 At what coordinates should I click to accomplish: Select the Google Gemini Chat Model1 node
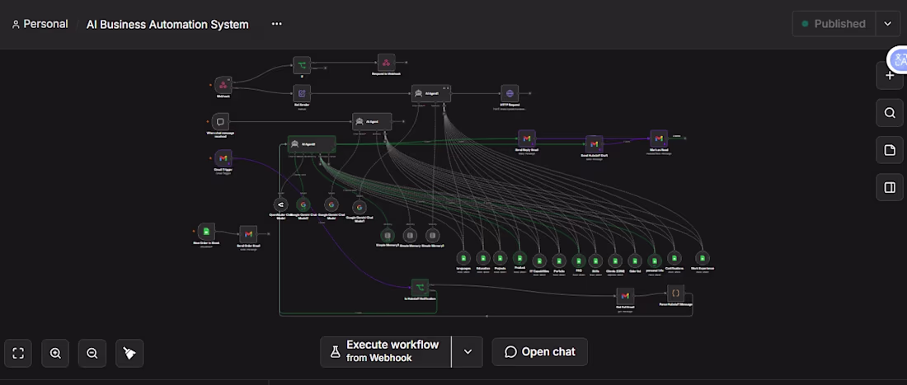(x=360, y=207)
